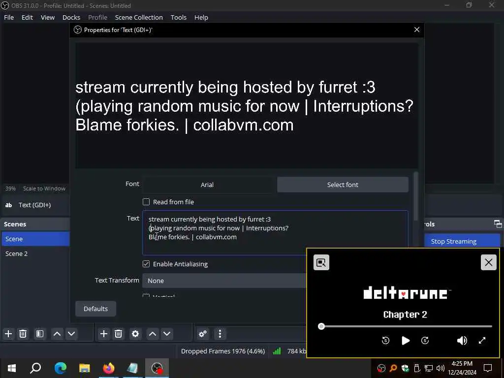Image resolution: width=504 pixels, height=378 pixels.
Task: Click the 'Scale to Window' preview label
Action: click(44, 189)
